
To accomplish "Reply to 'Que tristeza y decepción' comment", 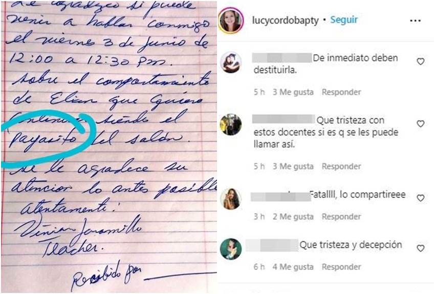I will tap(341, 267).
